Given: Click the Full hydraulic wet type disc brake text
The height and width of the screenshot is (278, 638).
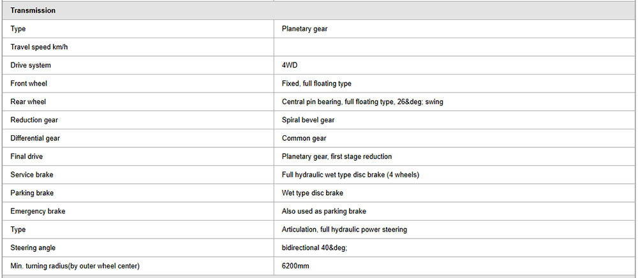Looking at the screenshot, I should coord(350,175).
